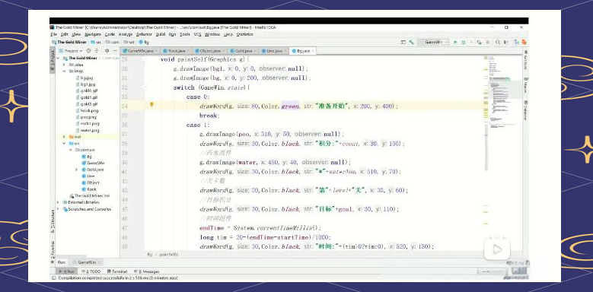Open Project panel settings gear
The image size is (593, 292).
coord(107,51)
